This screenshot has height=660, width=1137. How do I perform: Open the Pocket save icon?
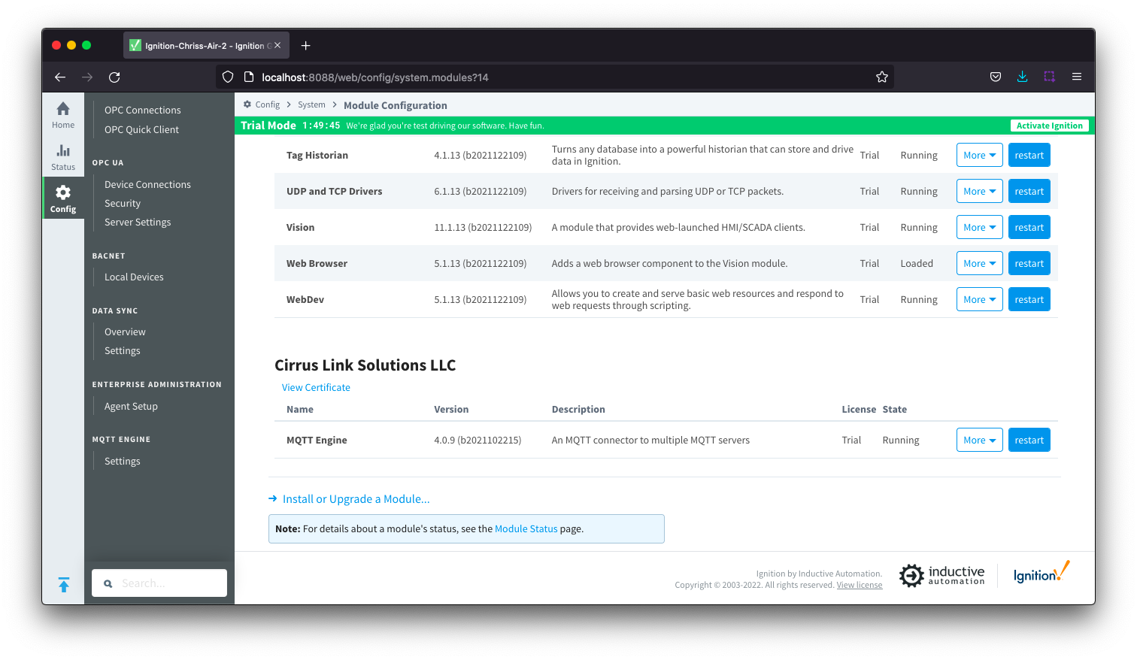pos(996,77)
